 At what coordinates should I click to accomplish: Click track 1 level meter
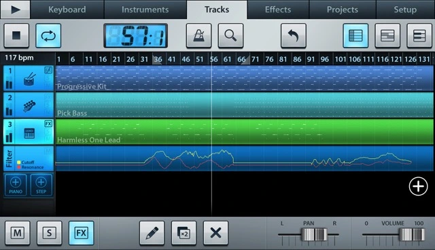pyautogui.click(x=9, y=83)
